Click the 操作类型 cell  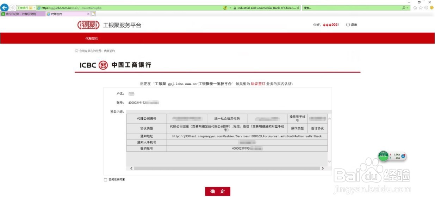(x=297, y=128)
